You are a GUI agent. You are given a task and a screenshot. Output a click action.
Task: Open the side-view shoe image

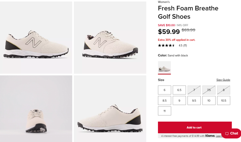click(36, 38)
